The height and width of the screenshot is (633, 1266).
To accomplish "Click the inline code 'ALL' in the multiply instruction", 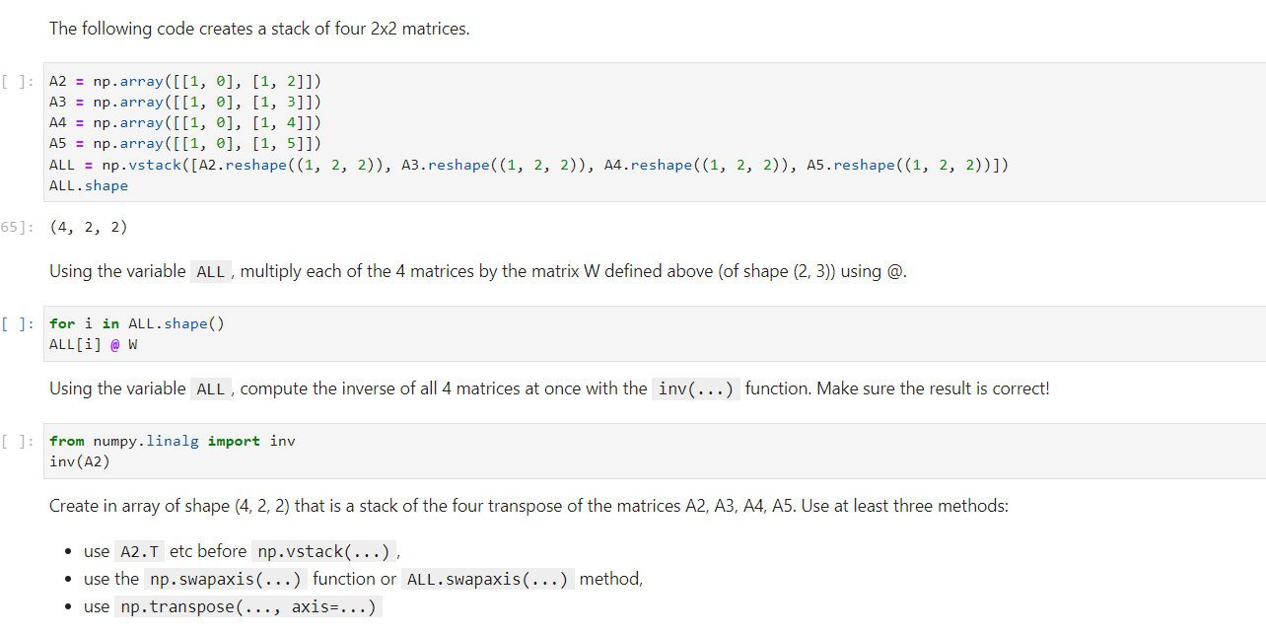I will tap(210, 271).
